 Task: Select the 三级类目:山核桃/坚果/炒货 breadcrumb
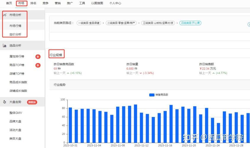[158, 23]
